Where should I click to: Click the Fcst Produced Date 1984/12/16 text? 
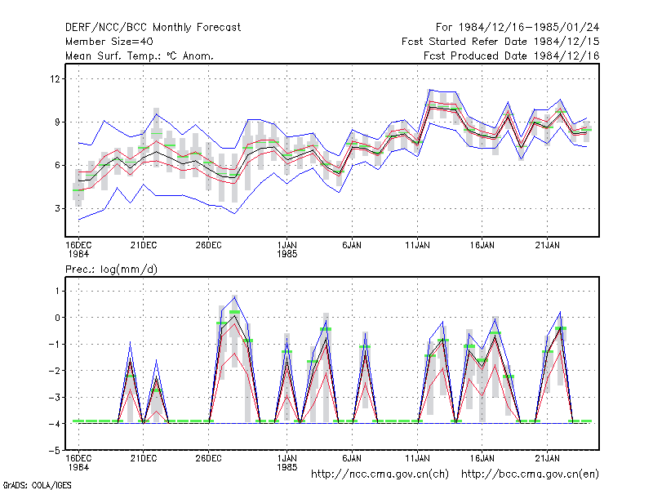tap(511, 56)
